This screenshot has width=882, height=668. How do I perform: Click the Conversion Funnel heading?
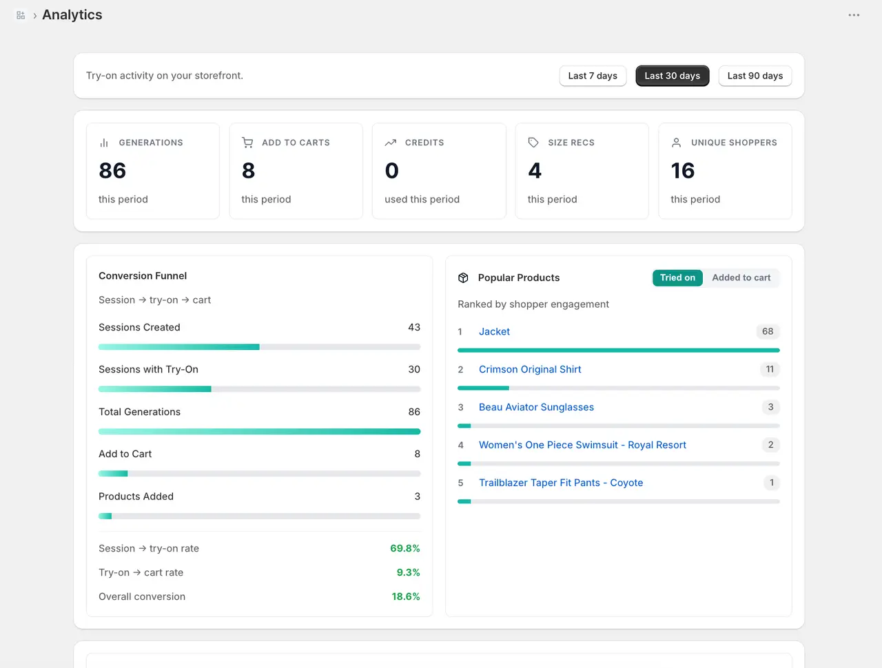point(143,275)
